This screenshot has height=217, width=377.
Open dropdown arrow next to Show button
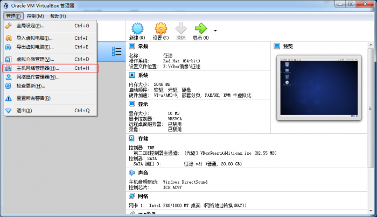(215, 31)
